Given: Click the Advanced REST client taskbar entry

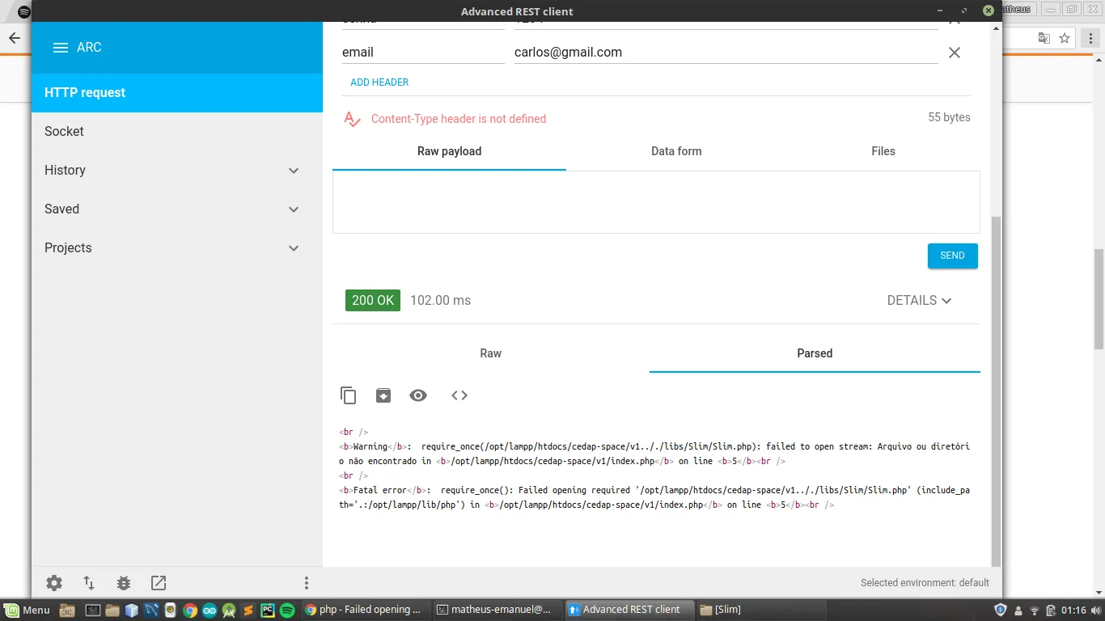Looking at the screenshot, I should pos(629,610).
